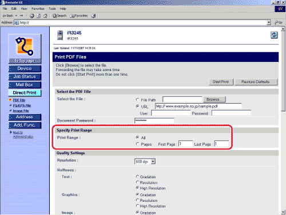Open the View menu

[24, 9]
